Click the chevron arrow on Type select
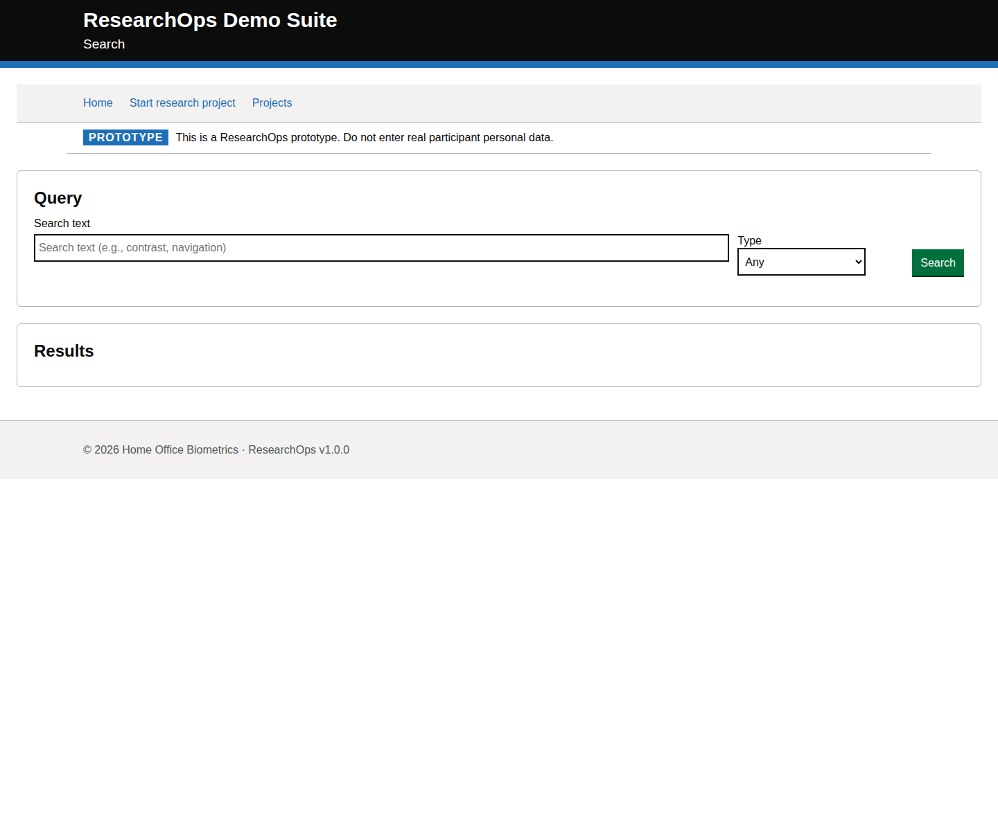Screen dimensions: 998x831 point(858,262)
